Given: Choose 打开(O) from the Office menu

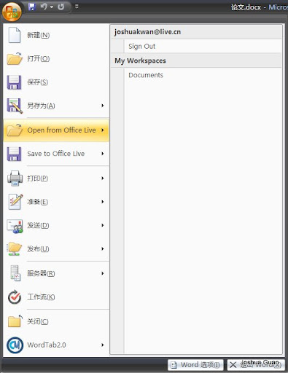Looking at the screenshot, I should click(56, 58).
